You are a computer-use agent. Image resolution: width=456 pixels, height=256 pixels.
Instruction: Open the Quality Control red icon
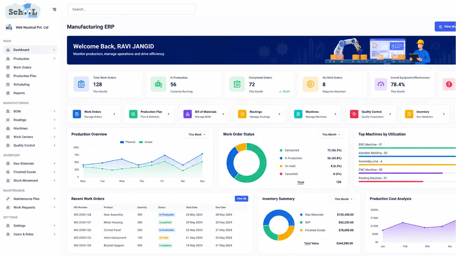(354, 114)
